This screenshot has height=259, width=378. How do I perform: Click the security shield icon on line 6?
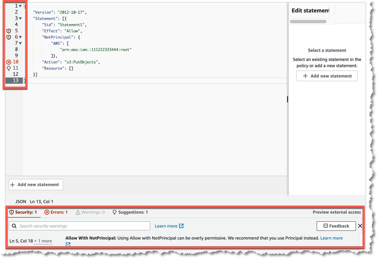(x=9, y=37)
